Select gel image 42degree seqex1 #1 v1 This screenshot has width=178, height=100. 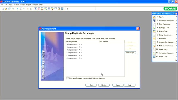point(75,52)
